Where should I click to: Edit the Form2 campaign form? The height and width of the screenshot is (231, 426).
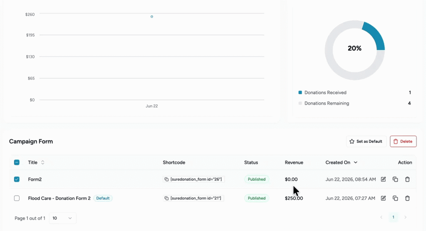point(383,179)
